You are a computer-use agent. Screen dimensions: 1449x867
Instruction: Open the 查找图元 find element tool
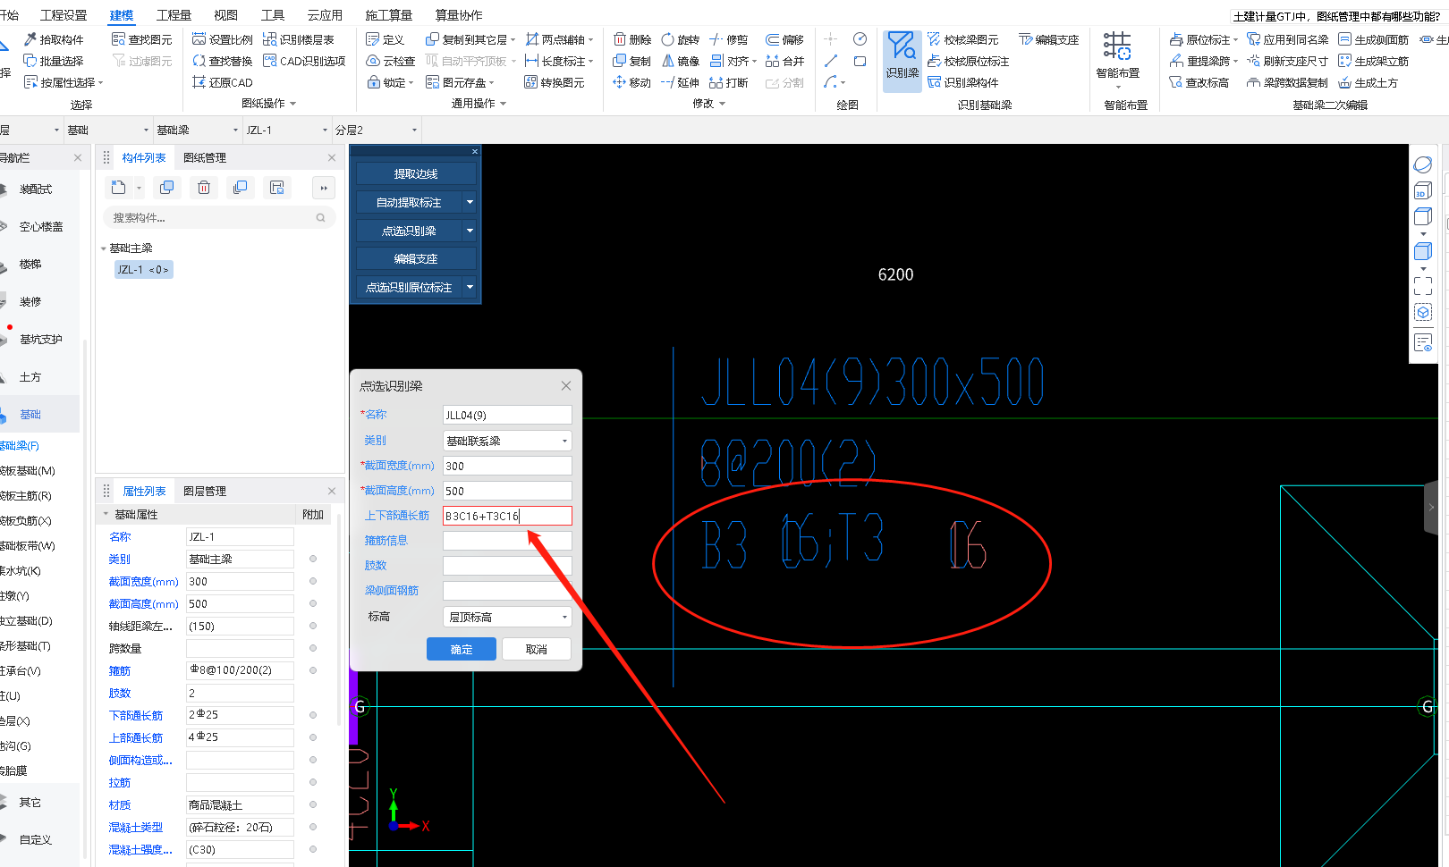click(141, 39)
